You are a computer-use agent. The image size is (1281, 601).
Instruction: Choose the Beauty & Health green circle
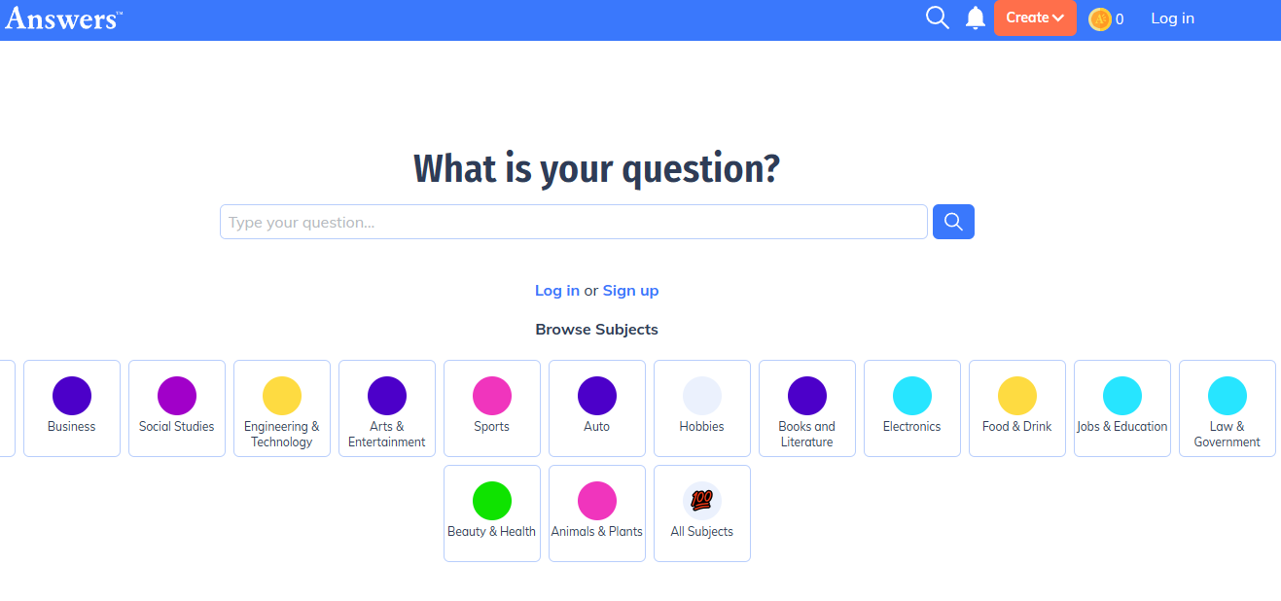pos(492,501)
